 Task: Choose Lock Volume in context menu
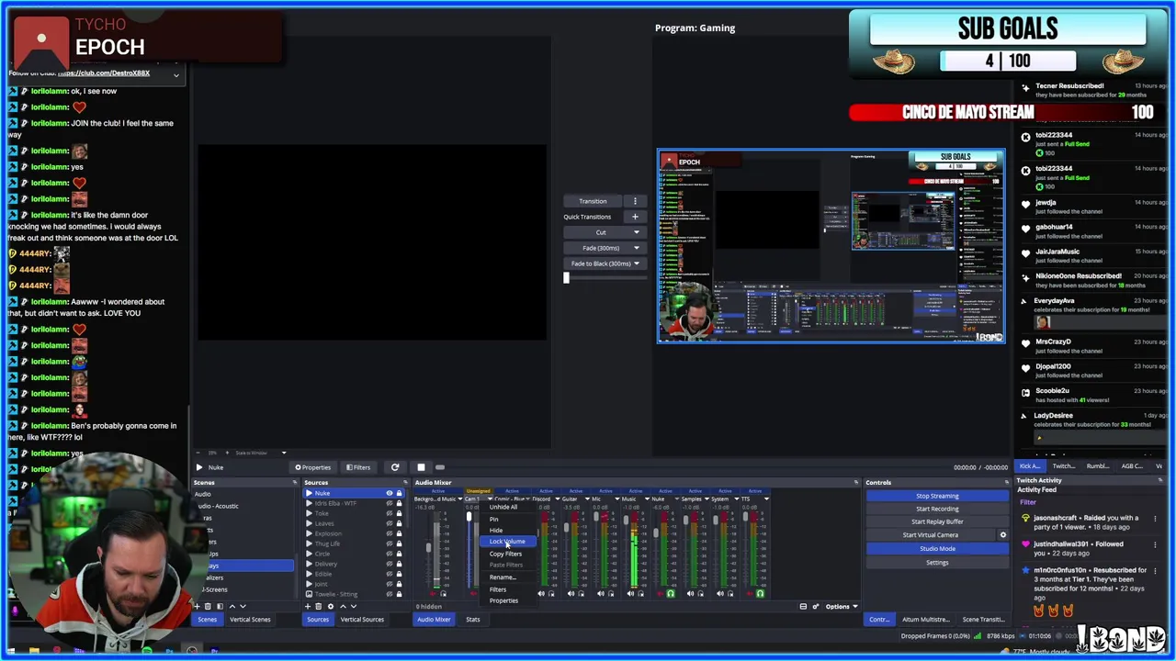[x=507, y=541]
